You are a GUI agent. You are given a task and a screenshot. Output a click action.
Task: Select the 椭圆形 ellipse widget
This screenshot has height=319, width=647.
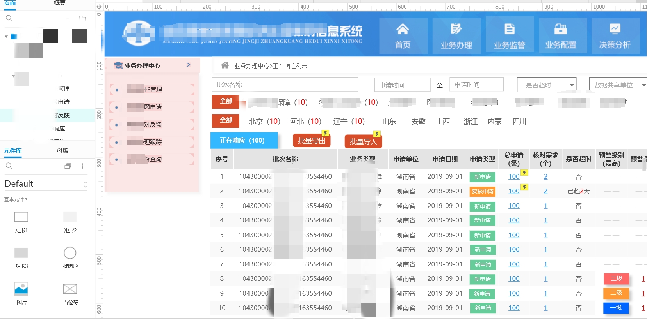pos(70,253)
